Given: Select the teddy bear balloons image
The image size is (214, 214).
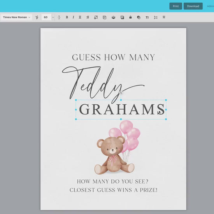Looking at the screenshot, I should [x=117, y=147].
